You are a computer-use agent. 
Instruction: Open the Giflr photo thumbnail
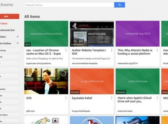point(46,81)
